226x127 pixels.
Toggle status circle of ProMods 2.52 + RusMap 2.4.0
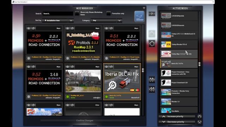coord(29,97)
